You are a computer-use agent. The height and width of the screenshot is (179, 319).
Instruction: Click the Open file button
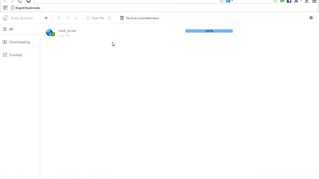[95, 18]
